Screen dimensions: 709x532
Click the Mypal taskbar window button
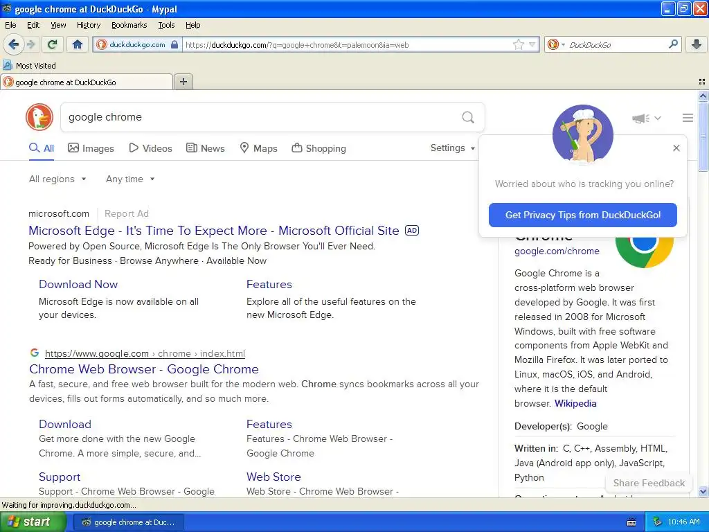[x=128, y=522]
